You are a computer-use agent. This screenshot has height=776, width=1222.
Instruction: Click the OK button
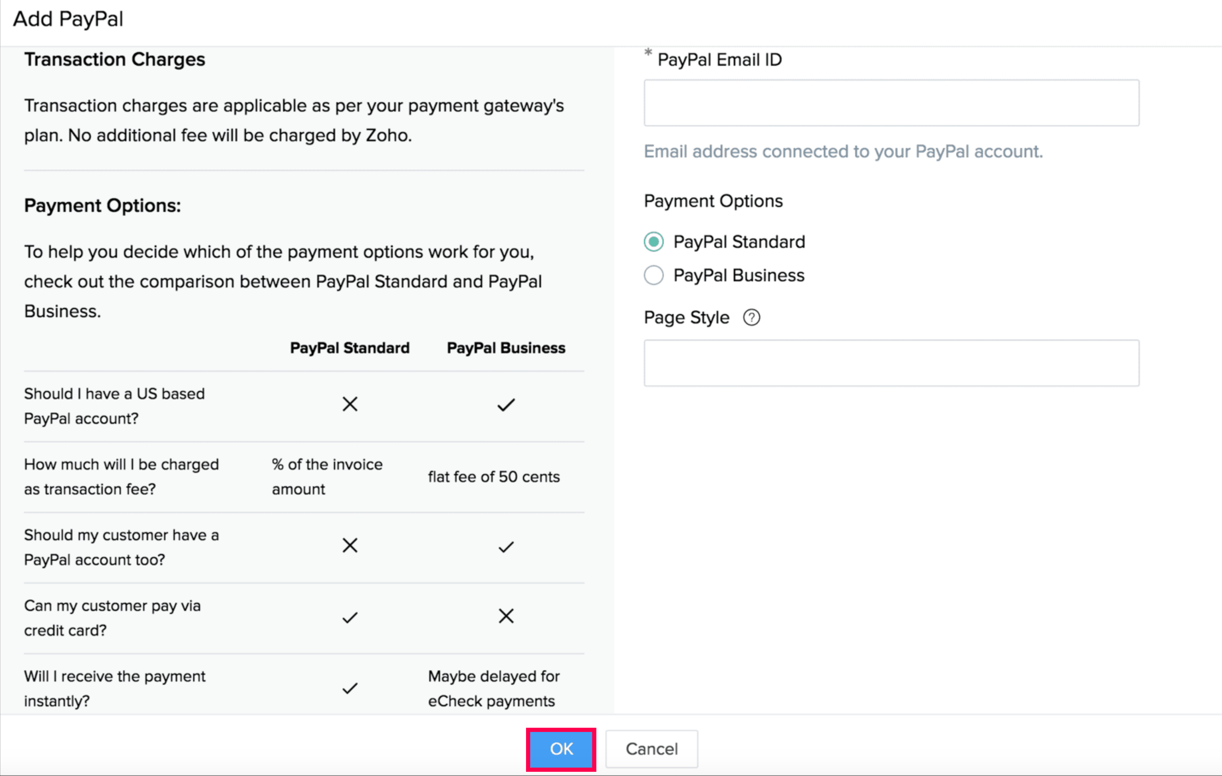pos(561,749)
